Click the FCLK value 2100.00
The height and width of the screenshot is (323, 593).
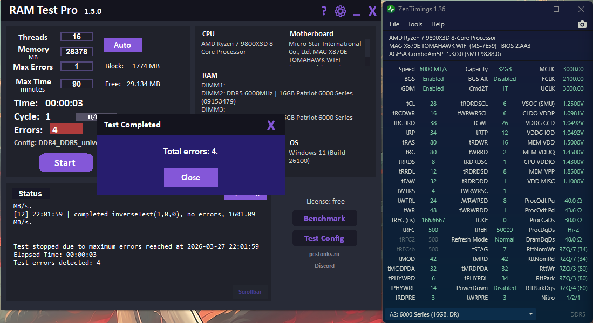[x=573, y=79]
